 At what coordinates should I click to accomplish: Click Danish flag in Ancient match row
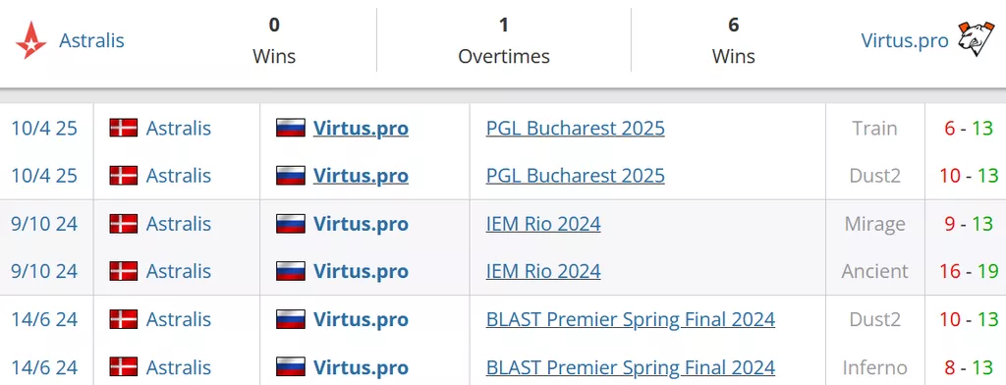click(x=123, y=271)
